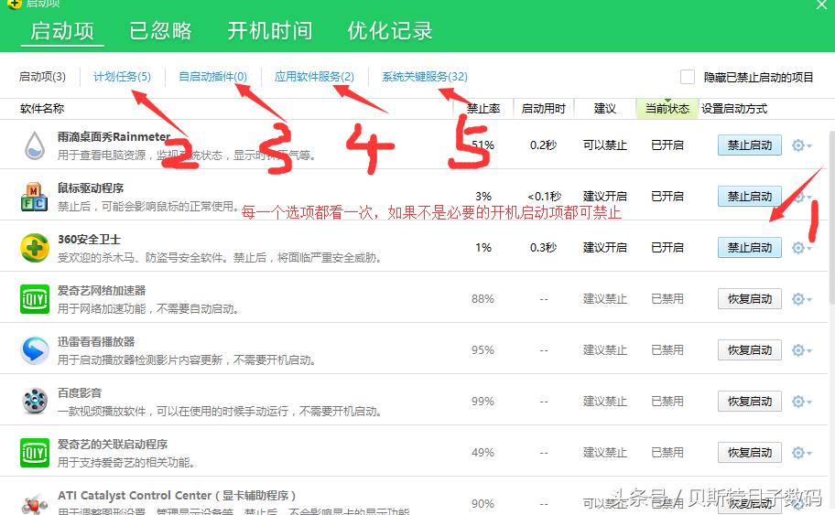Screen dimensions: 835x515
Task: Click the 爱奇艺的关联启动程序 iQIYI icon
Action: coord(35,452)
